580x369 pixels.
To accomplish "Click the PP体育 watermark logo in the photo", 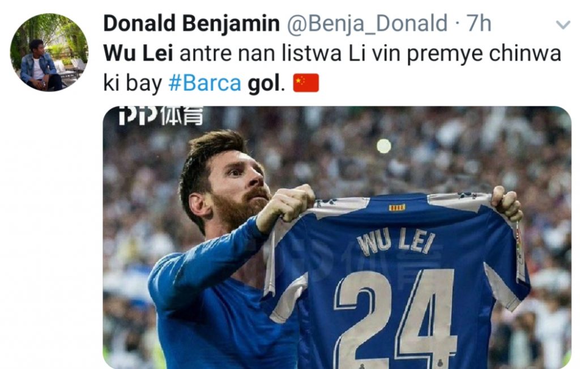I will 161,115.
